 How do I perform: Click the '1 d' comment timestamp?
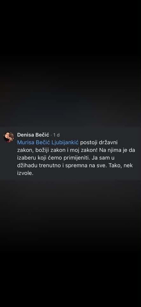(56, 135)
